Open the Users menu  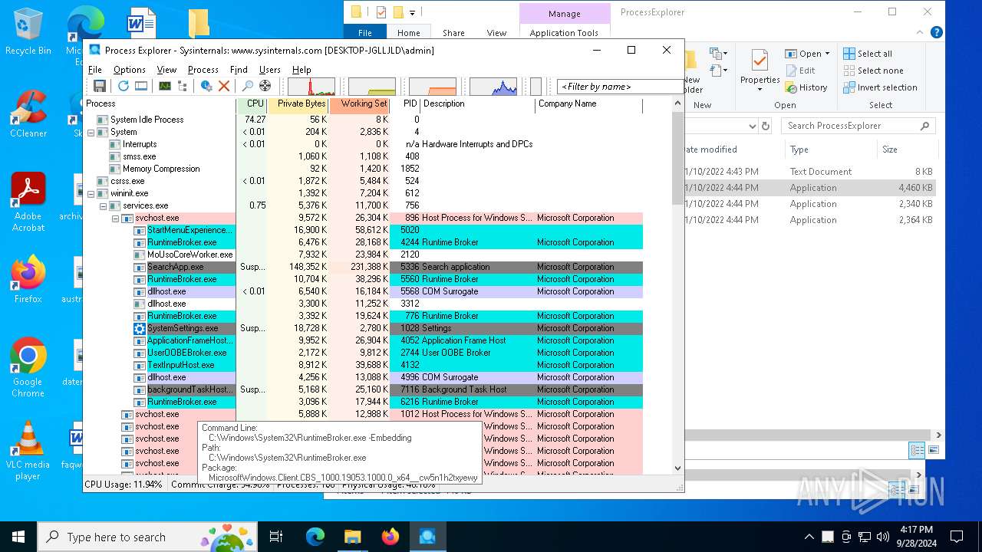[270, 69]
